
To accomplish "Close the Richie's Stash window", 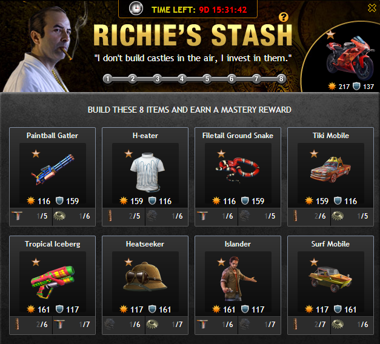I will [x=372, y=8].
